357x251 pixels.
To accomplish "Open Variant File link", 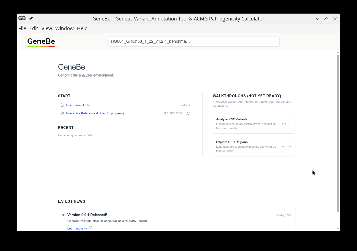I will tap(79, 105).
